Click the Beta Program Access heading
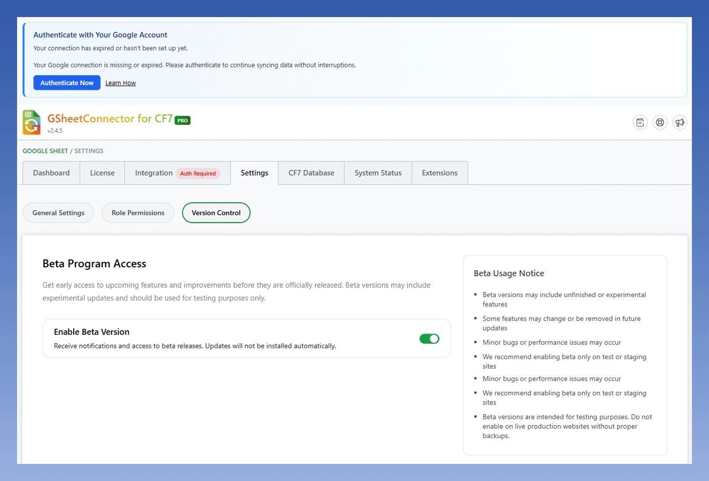The width and height of the screenshot is (709, 481). click(94, 264)
